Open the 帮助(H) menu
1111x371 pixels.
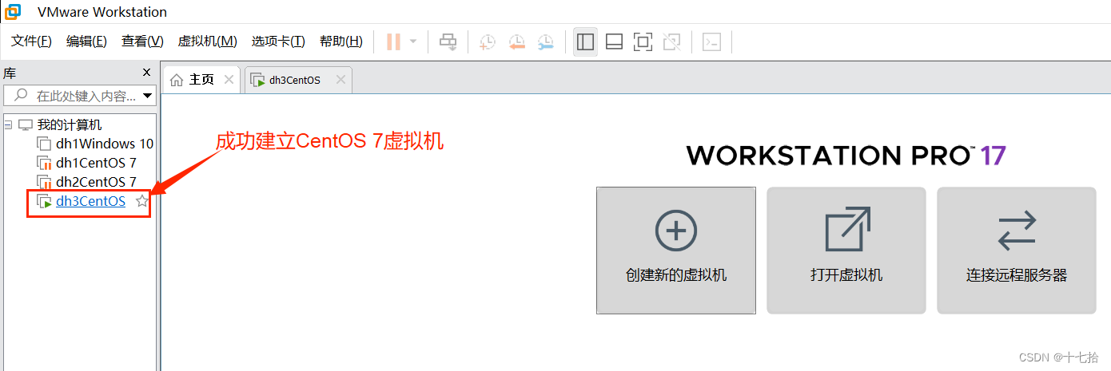(340, 41)
